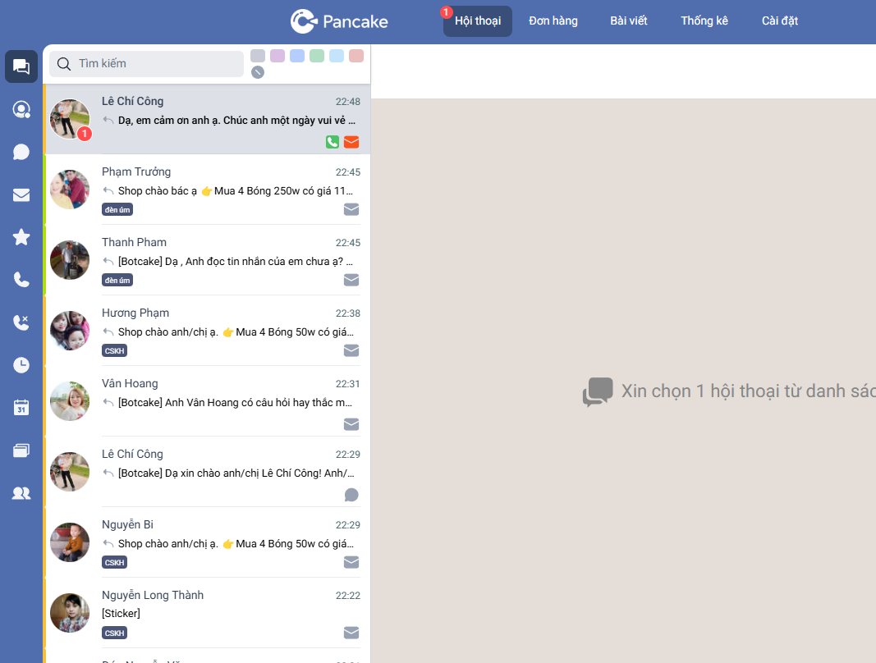This screenshot has width=876, height=663.
Task: Filter conversations without phone number
Action: tap(21, 322)
